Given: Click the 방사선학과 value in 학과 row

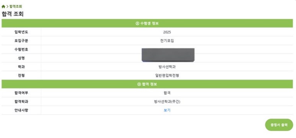Looking at the screenshot, I should tap(167, 67).
